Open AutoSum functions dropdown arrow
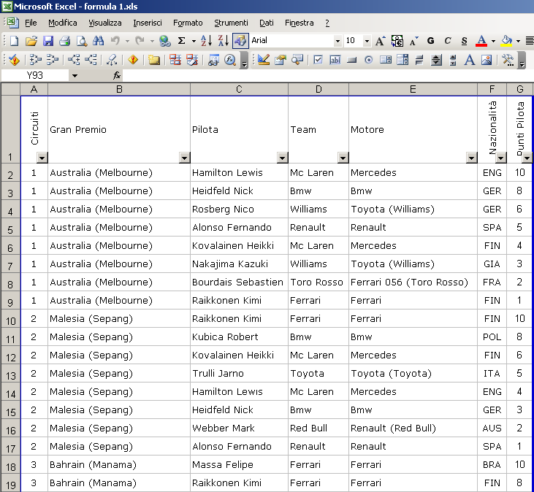The image size is (534, 492). tap(194, 41)
